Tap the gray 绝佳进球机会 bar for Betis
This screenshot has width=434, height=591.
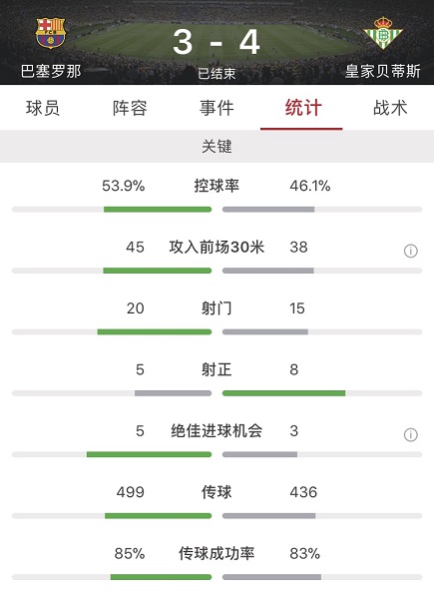(259, 454)
